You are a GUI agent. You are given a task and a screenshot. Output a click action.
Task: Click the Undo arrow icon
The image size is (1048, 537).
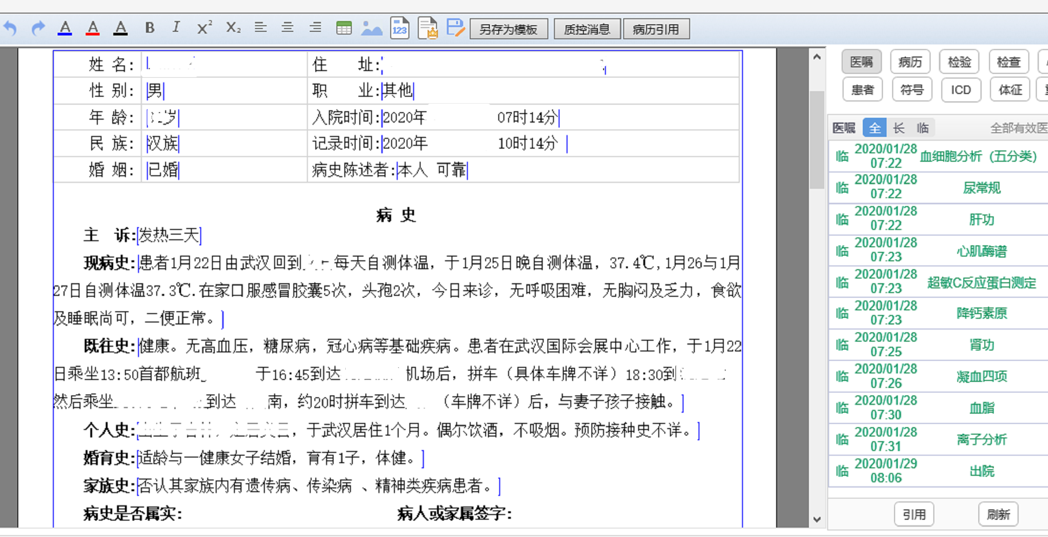(10, 29)
